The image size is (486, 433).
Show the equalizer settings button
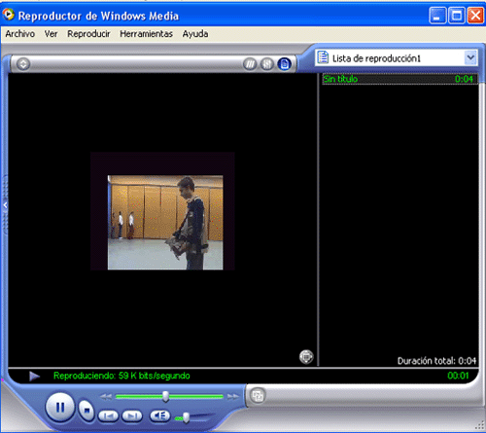tap(267, 64)
